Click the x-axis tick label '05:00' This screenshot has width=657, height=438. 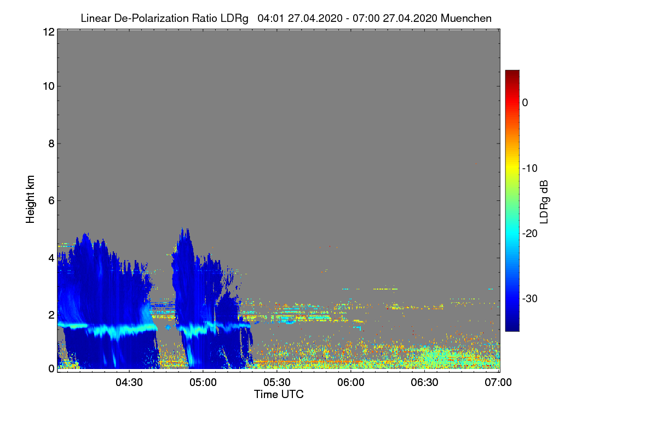click(x=203, y=383)
